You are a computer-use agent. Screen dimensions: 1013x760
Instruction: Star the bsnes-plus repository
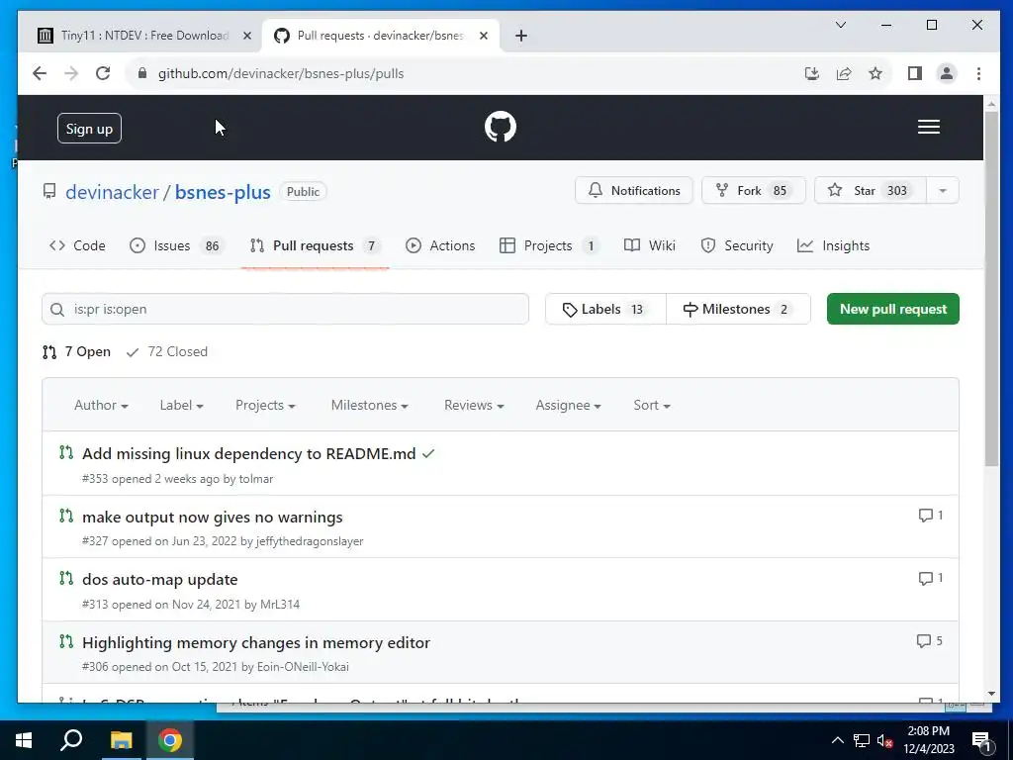[x=871, y=191]
